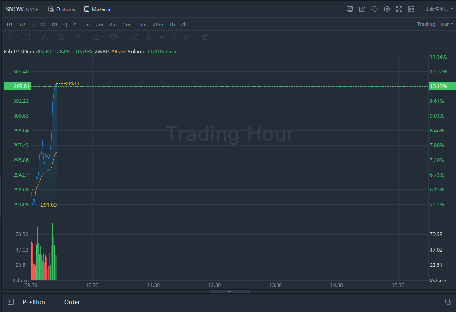Delete drawings with trash icon

pyautogui.click(x=205, y=37)
